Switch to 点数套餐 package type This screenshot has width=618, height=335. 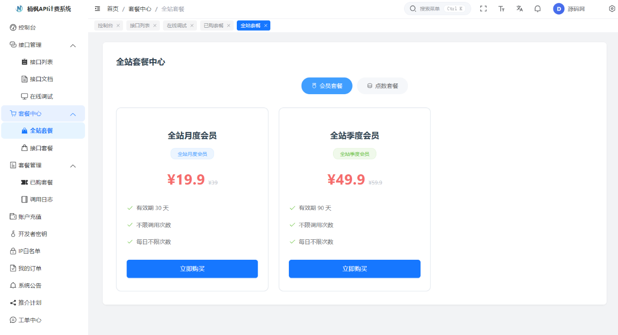382,86
